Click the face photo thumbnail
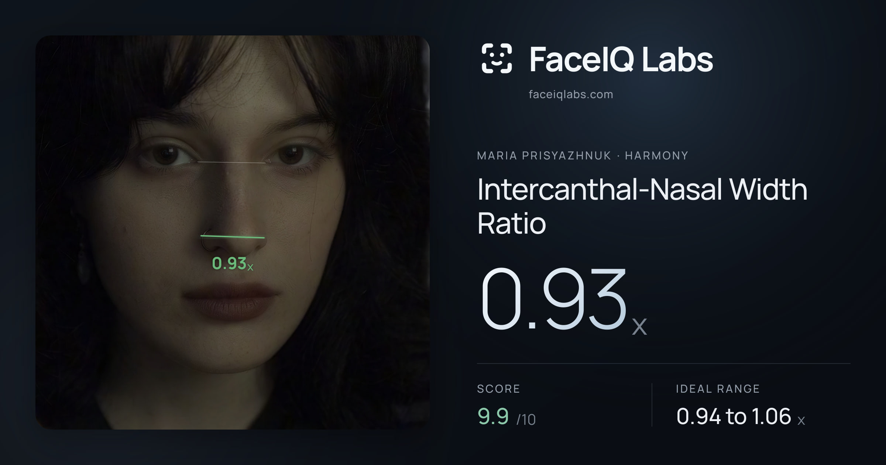 click(x=233, y=232)
